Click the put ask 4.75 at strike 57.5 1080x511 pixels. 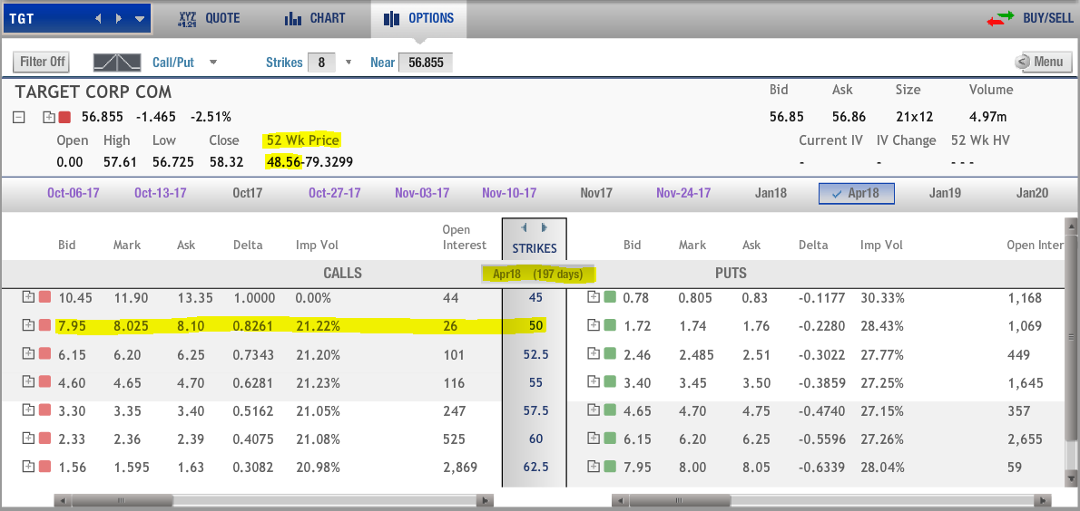click(x=756, y=410)
